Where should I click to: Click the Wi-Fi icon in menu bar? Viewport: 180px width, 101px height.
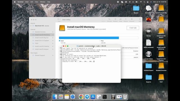[141, 2]
